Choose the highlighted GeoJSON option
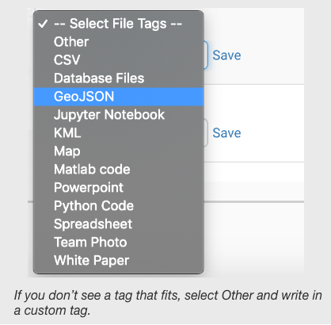The width and height of the screenshot is (331, 325). point(118,97)
